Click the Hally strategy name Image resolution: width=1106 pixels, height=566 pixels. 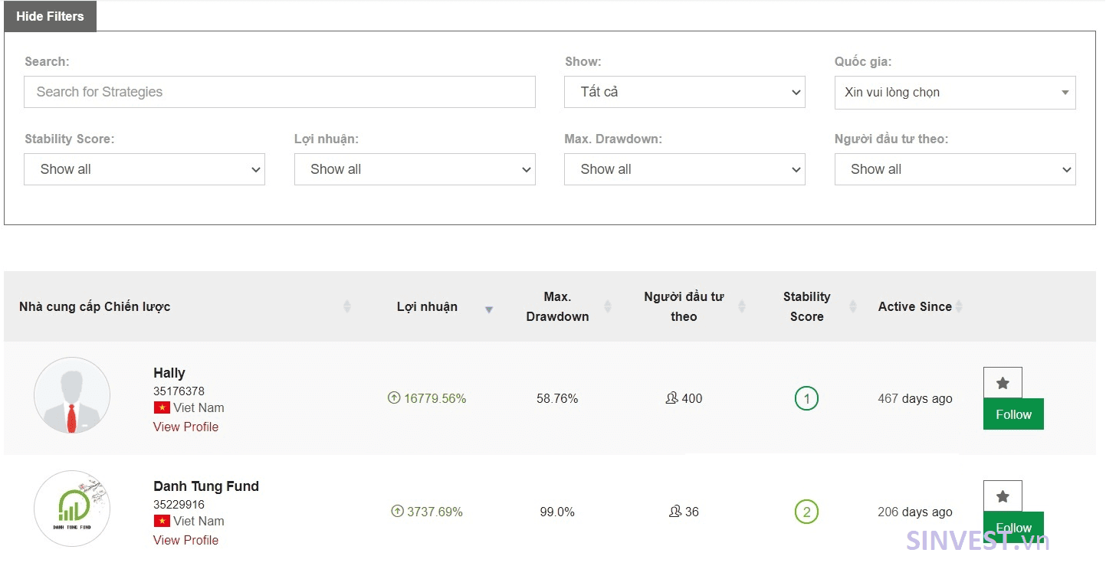pyautogui.click(x=169, y=373)
